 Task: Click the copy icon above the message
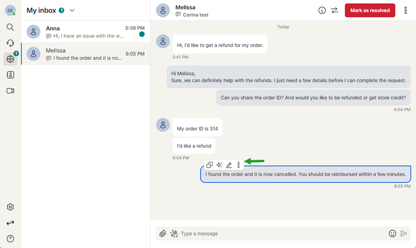click(209, 165)
